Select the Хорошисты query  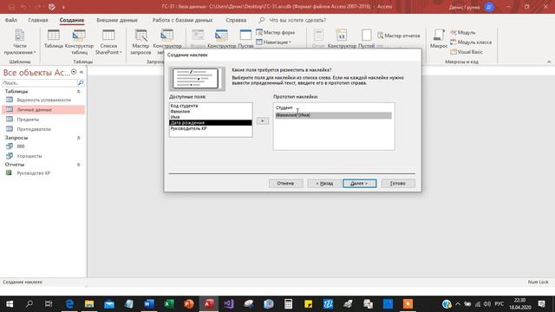(43, 156)
